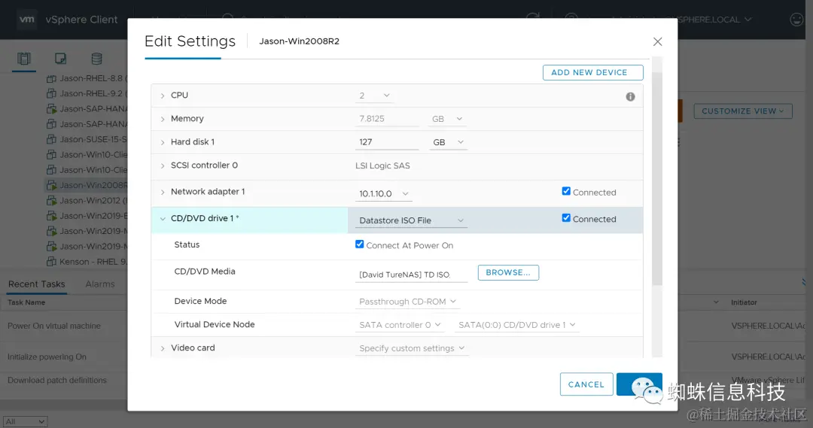The image size is (813, 428).
Task: Open Hosts and Clusters inventory icon
Action: (24, 59)
